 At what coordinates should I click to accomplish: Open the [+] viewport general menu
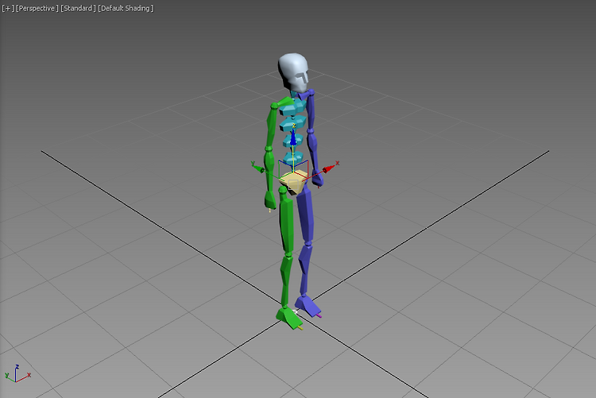coord(8,8)
